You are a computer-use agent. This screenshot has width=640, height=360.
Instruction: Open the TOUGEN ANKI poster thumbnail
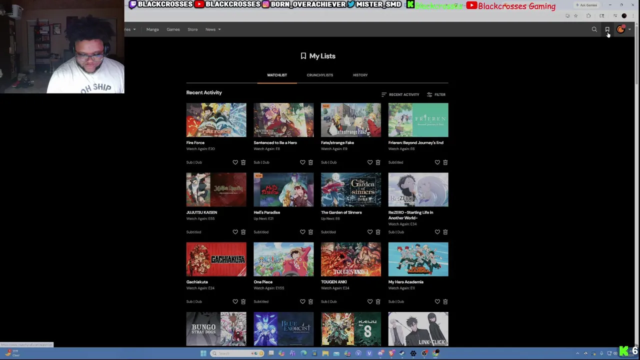351,259
